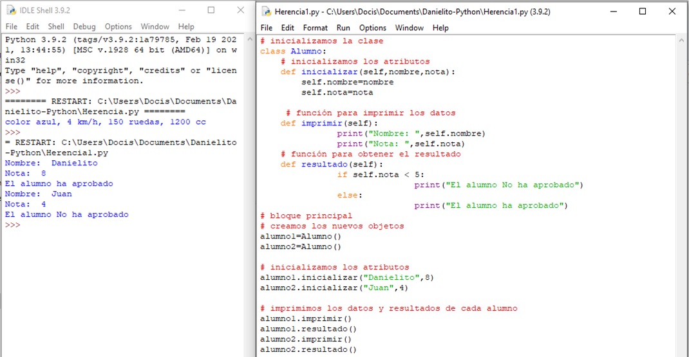Open the Debug menu in IDLE Shell

[x=84, y=26]
